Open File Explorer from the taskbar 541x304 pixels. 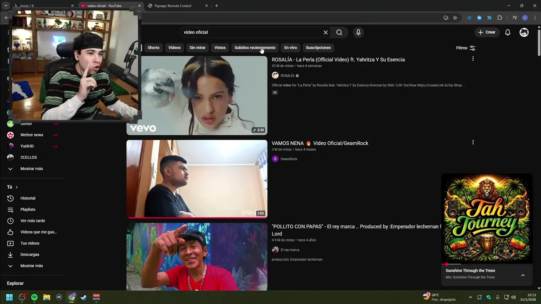(47, 297)
